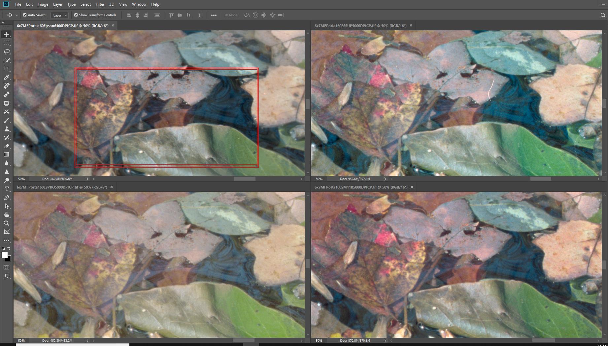The image size is (608, 346).
Task: Click the Gradient tool
Action: click(x=7, y=155)
